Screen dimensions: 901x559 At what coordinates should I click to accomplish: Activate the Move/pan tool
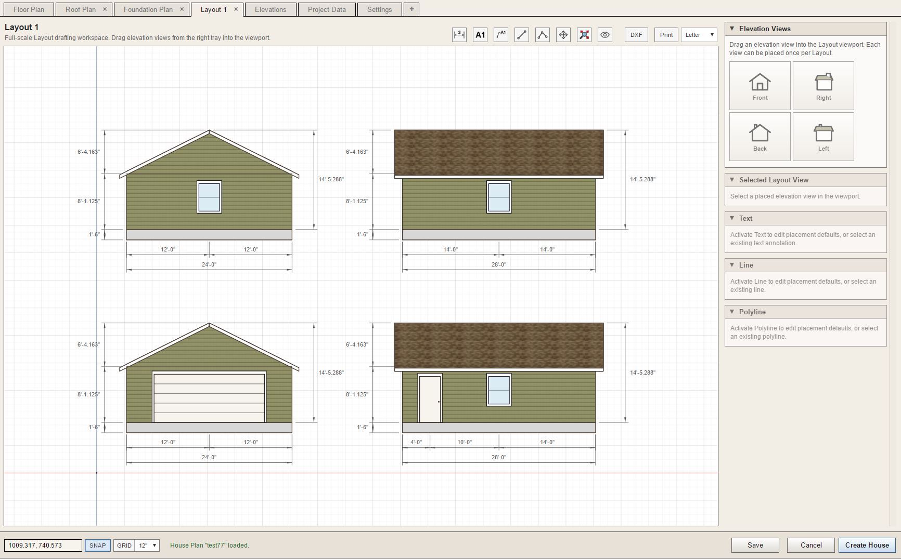pos(563,35)
